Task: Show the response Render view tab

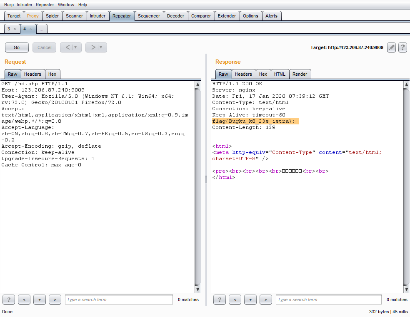Action: pyautogui.click(x=300, y=74)
